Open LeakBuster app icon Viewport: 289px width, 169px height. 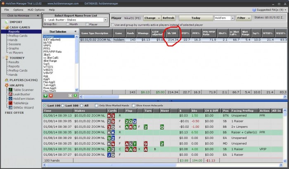(10, 94)
